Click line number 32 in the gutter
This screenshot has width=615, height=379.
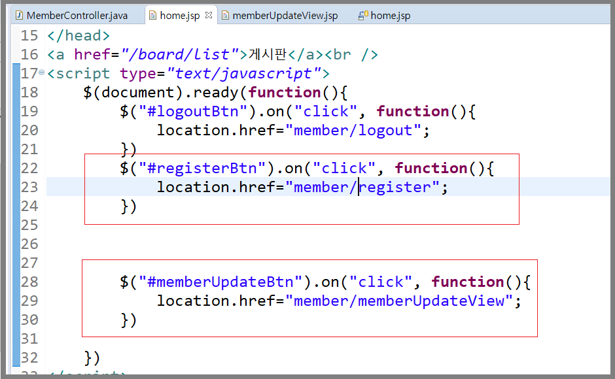coord(29,358)
